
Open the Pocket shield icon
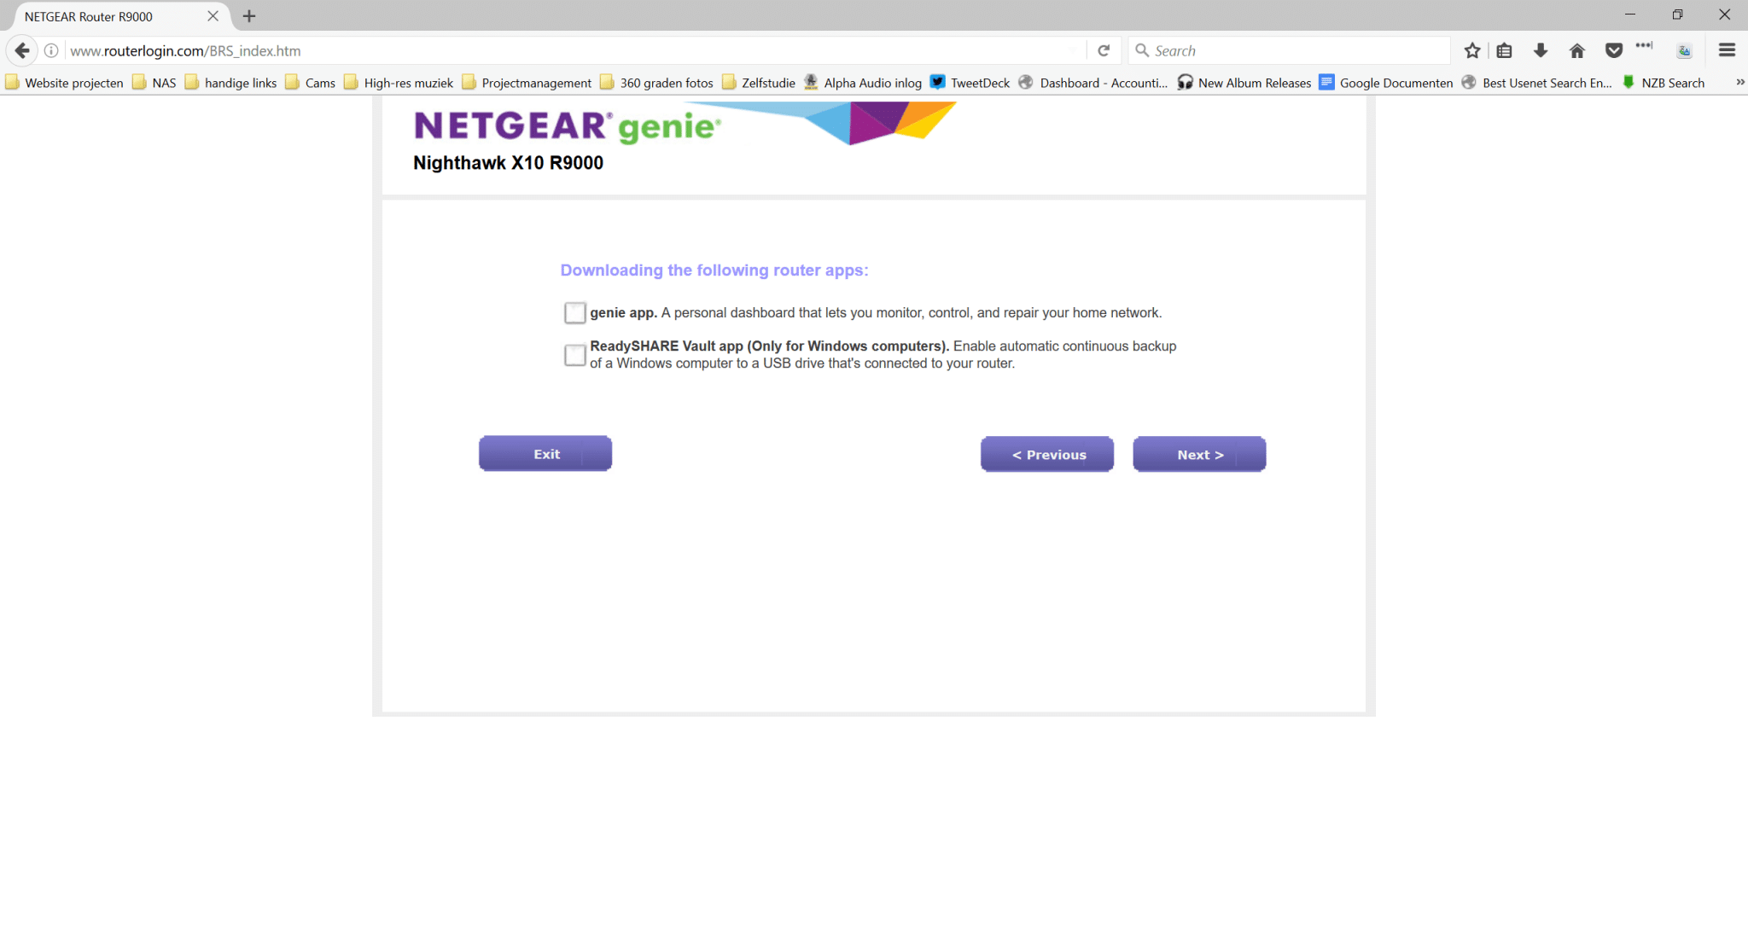tap(1614, 50)
